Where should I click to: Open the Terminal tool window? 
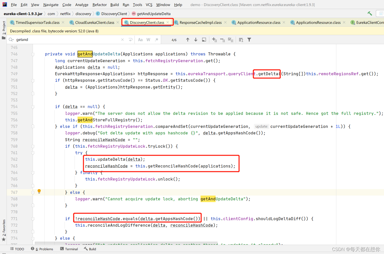tap(69, 249)
